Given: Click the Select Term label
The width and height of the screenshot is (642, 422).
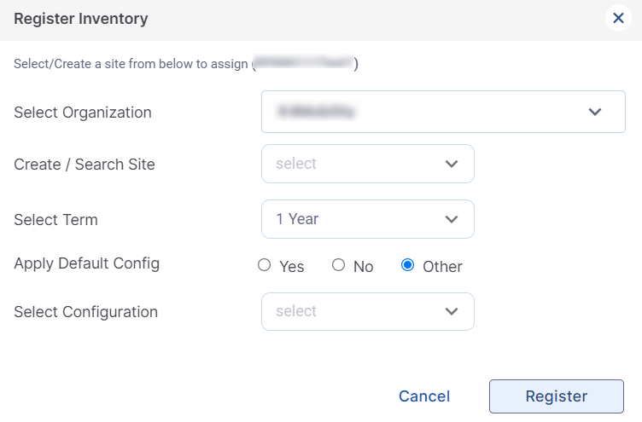Looking at the screenshot, I should click(x=55, y=219).
